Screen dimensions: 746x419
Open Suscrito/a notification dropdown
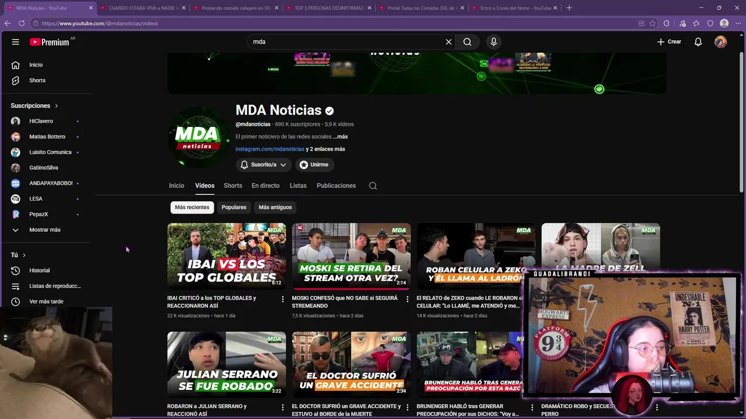[263, 165]
